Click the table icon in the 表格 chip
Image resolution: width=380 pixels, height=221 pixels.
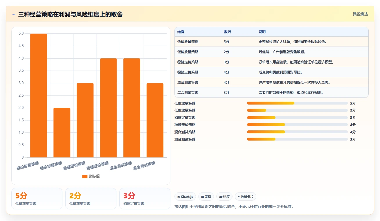203,197
